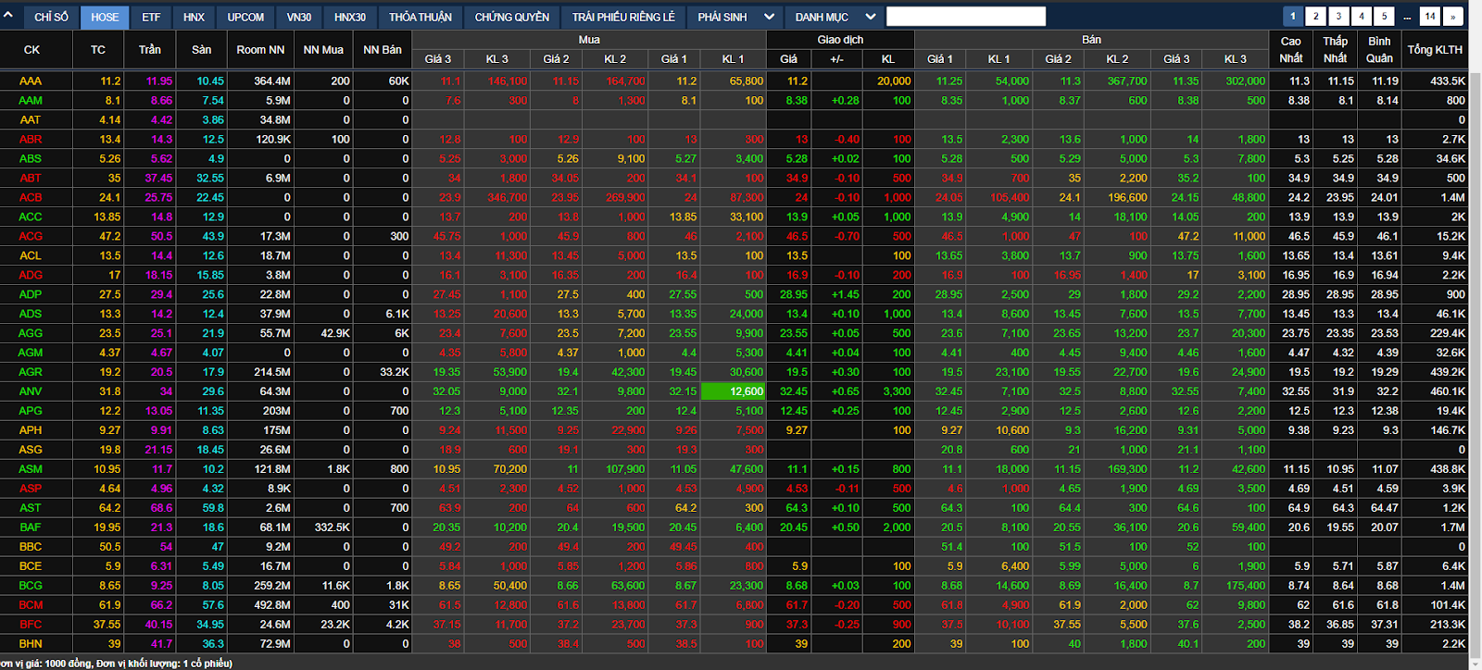The image size is (1482, 670).
Task: Click the NN Mua column header
Action: 323,50
